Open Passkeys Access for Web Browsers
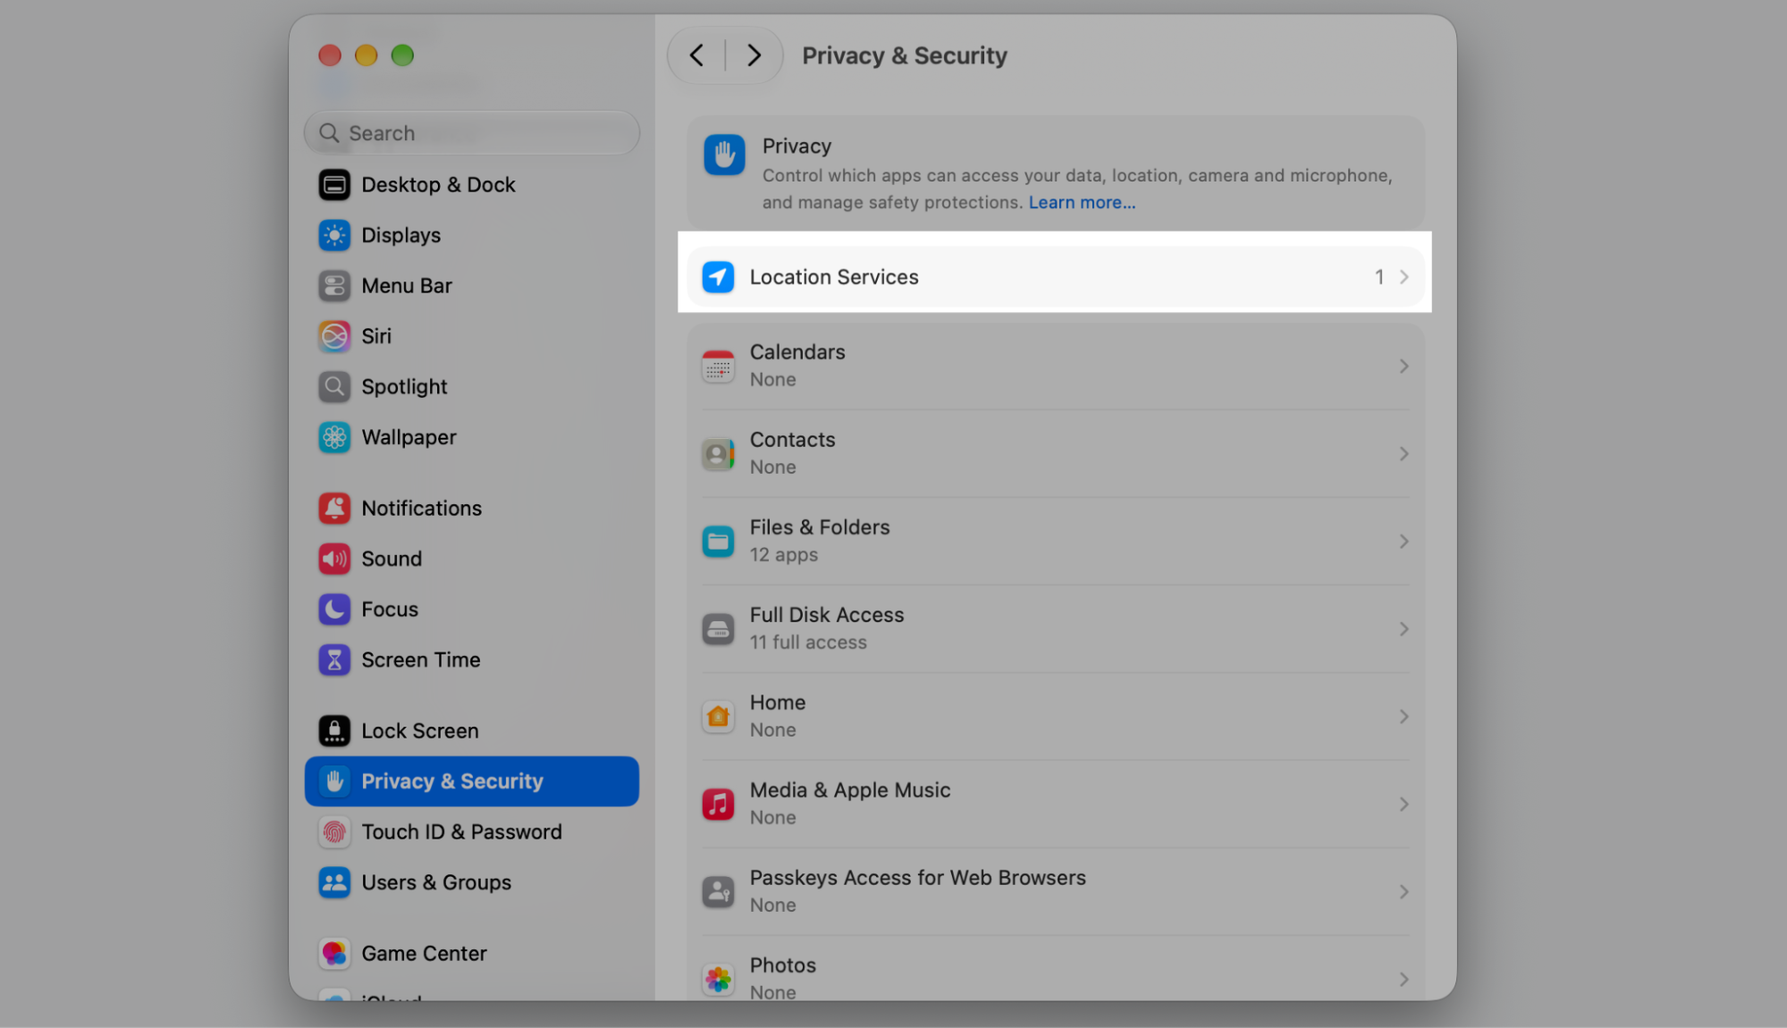This screenshot has height=1028, width=1787. [x=1055, y=892]
